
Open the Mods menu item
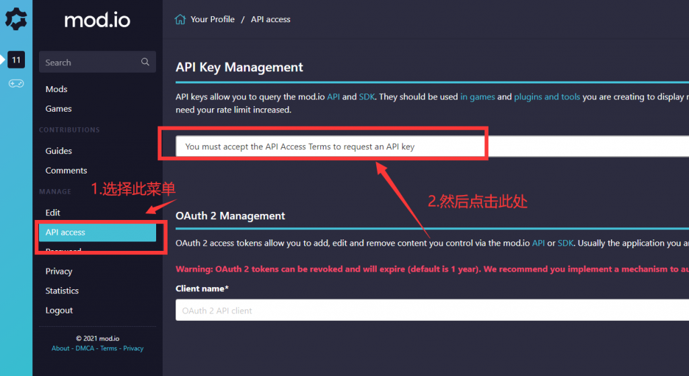(57, 89)
